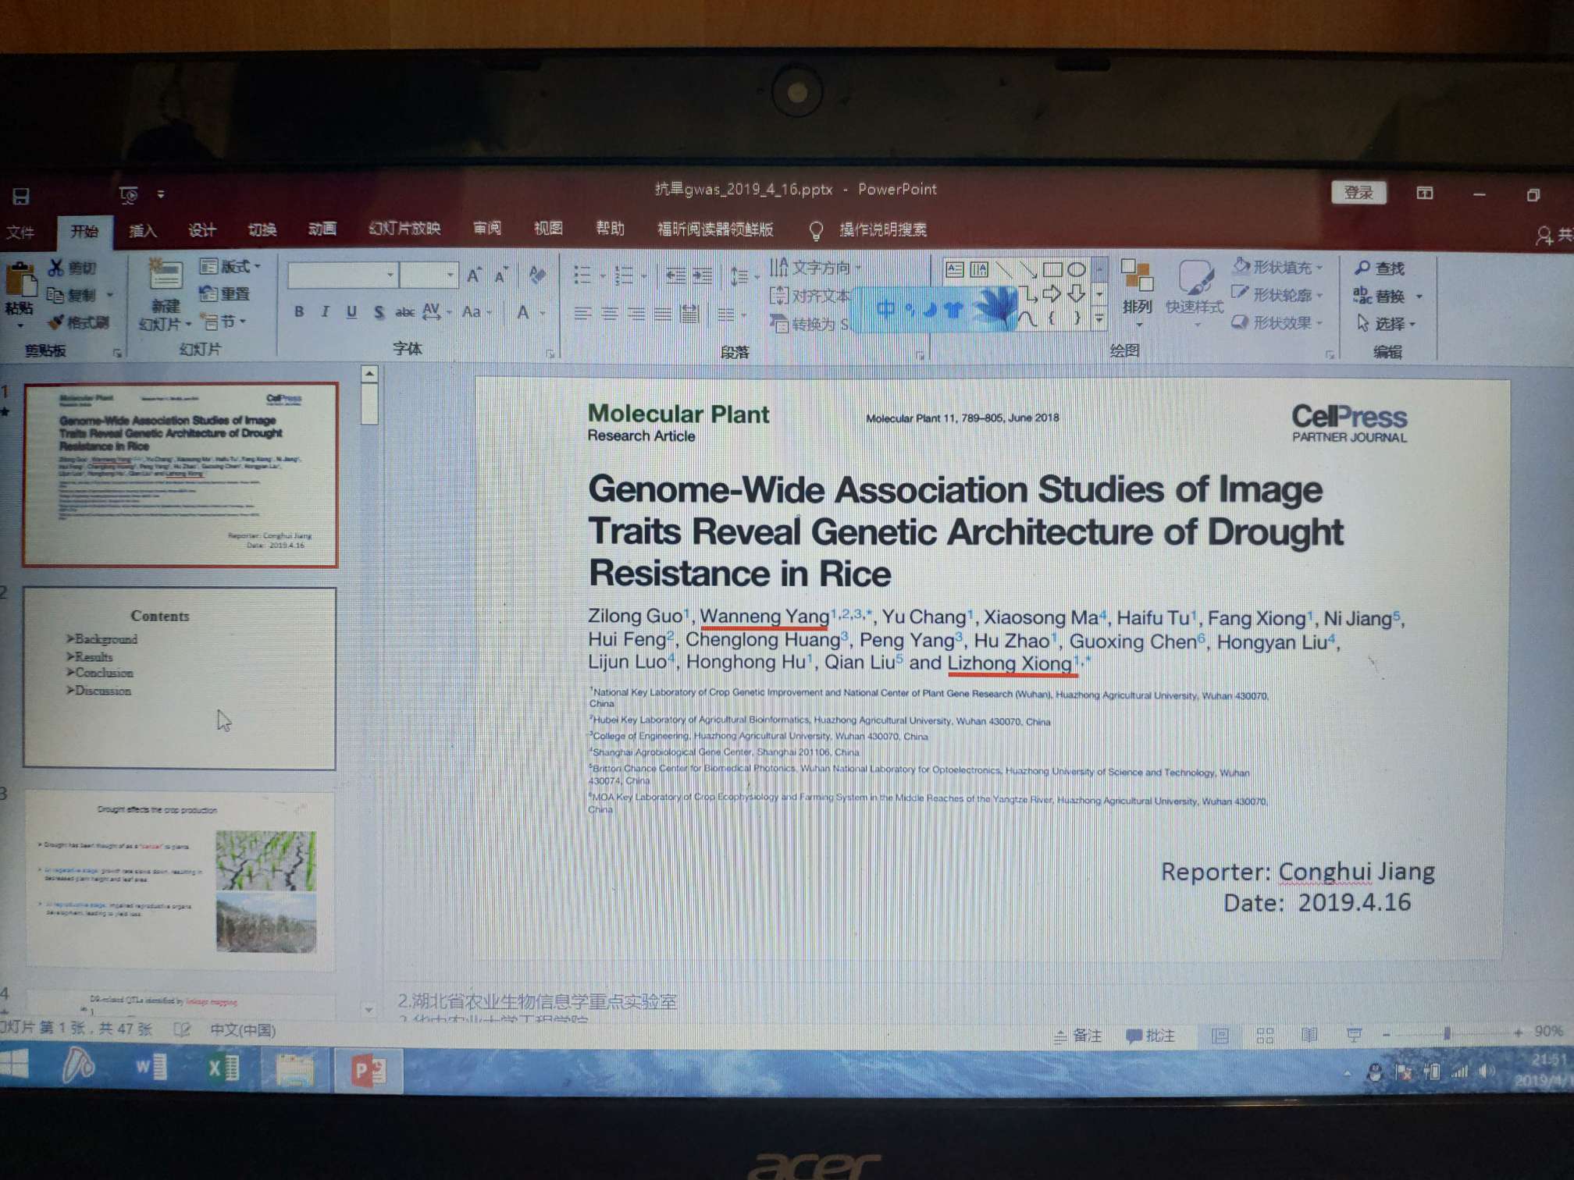Switch to the Insert ribbon tab
1574x1180 pixels.
[x=143, y=230]
